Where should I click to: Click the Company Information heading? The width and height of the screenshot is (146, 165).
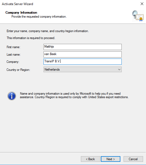pos(21,13)
